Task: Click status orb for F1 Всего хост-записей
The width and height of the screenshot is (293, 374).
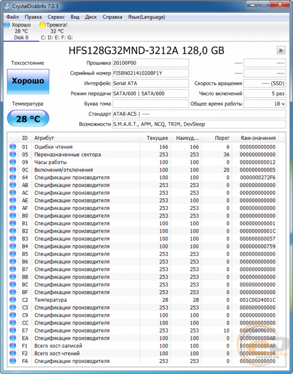Action: [13, 346]
